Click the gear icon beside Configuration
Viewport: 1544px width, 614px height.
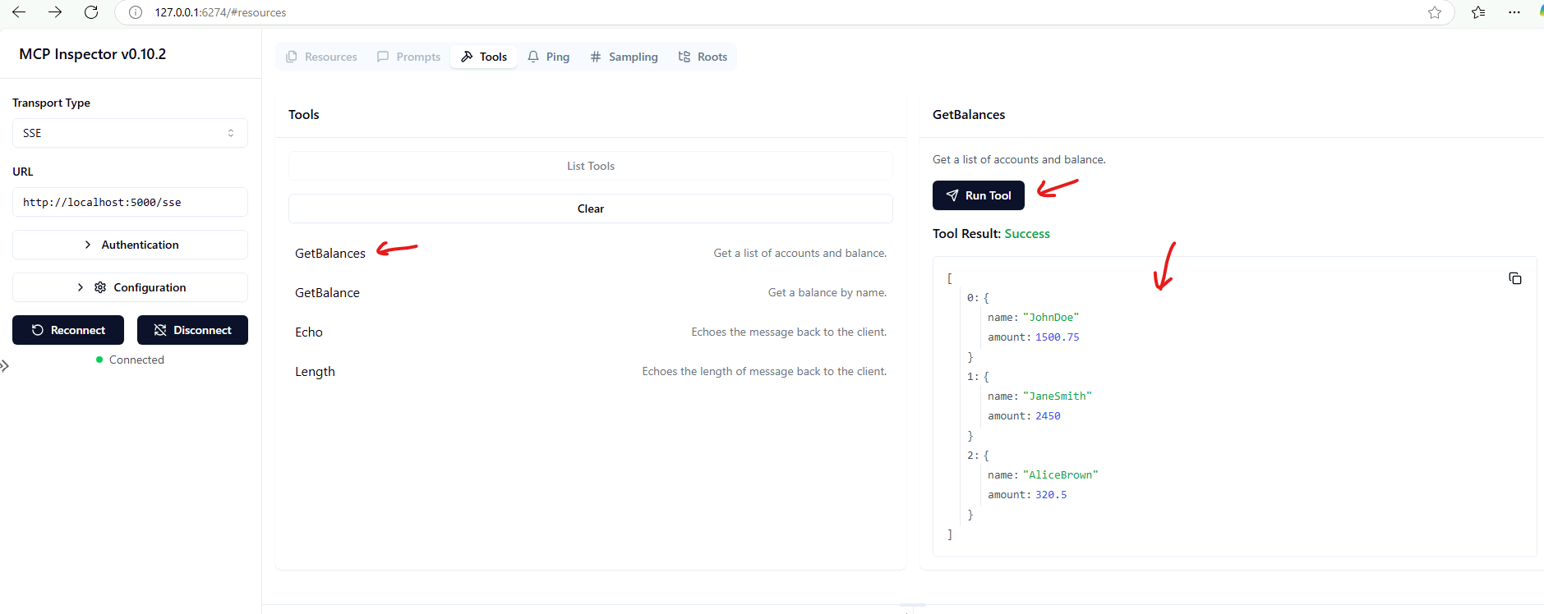coord(100,287)
